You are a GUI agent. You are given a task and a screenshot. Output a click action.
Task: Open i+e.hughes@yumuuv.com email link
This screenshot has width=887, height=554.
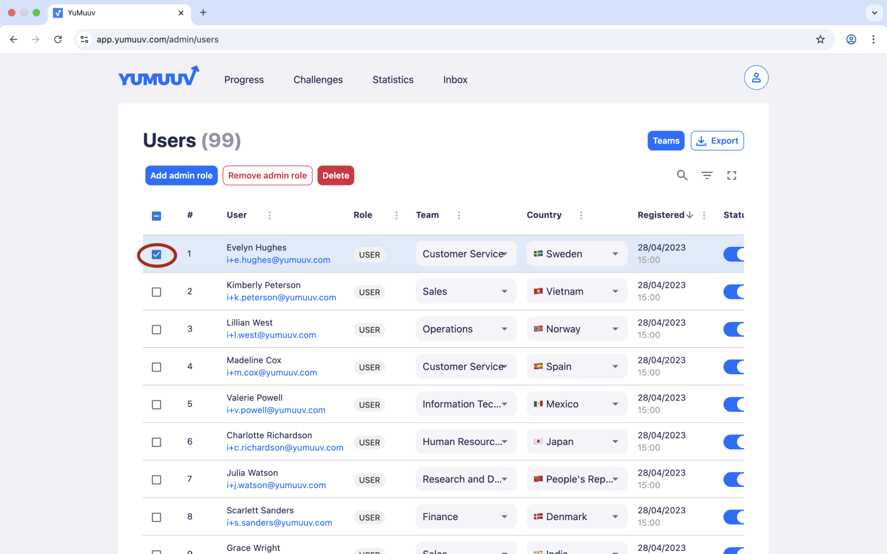click(279, 260)
